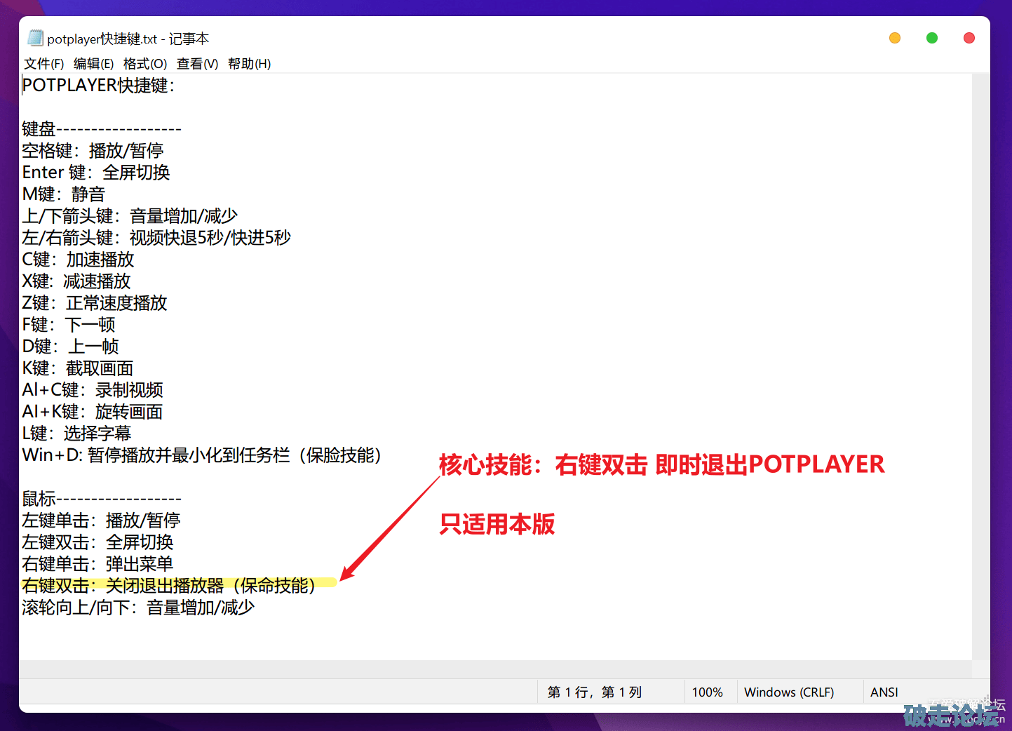The image size is (1012, 731).
Task: Click the 第 1 行, 第 1 列 status
Action: pos(594,692)
